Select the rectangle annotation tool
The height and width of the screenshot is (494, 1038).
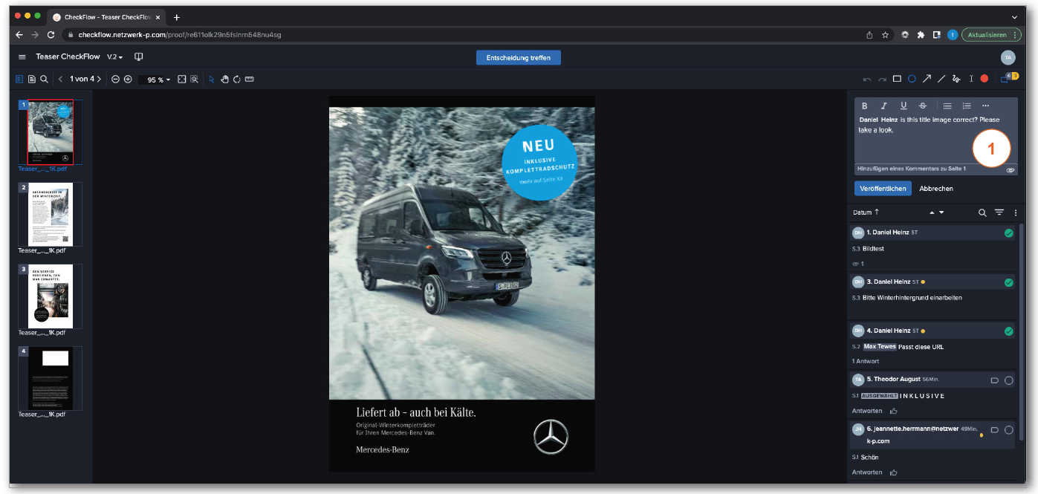click(897, 79)
